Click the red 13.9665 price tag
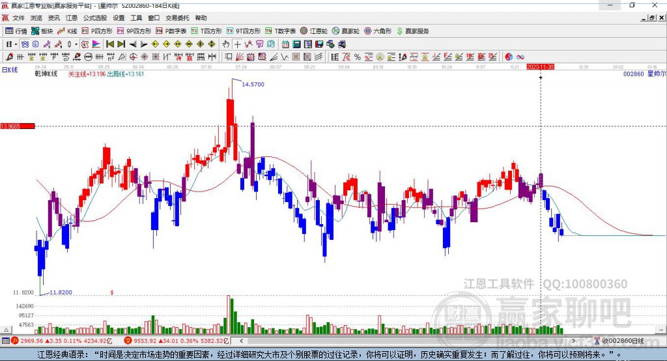The height and width of the screenshot is (361, 667). click(18, 126)
